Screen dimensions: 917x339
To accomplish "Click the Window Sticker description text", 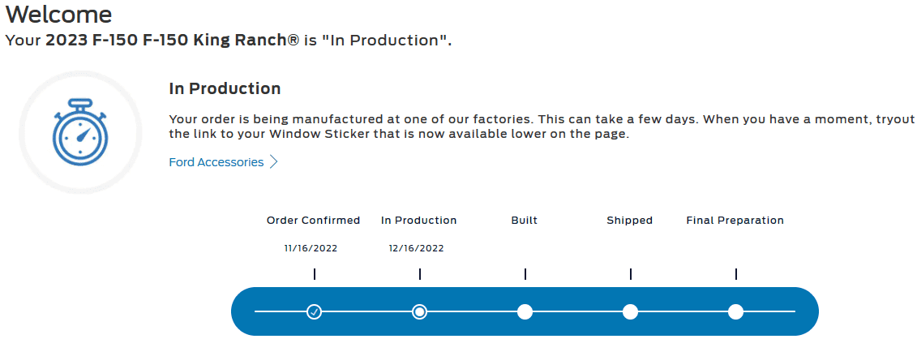I will [x=535, y=126].
